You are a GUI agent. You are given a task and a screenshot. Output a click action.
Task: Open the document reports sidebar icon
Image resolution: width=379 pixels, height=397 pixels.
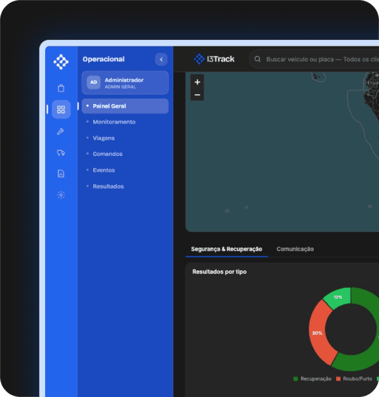[x=61, y=174]
